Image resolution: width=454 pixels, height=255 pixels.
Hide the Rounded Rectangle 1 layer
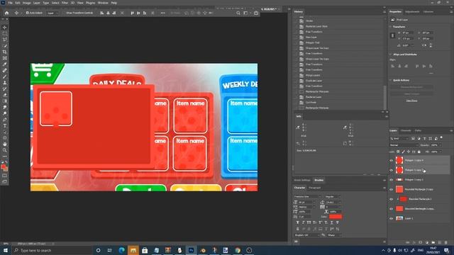391,199
